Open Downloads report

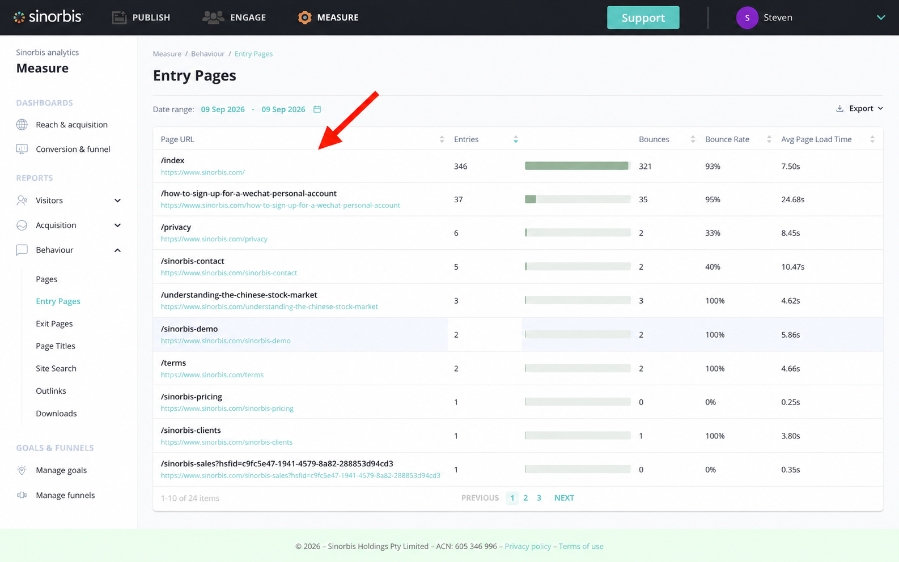pos(56,414)
